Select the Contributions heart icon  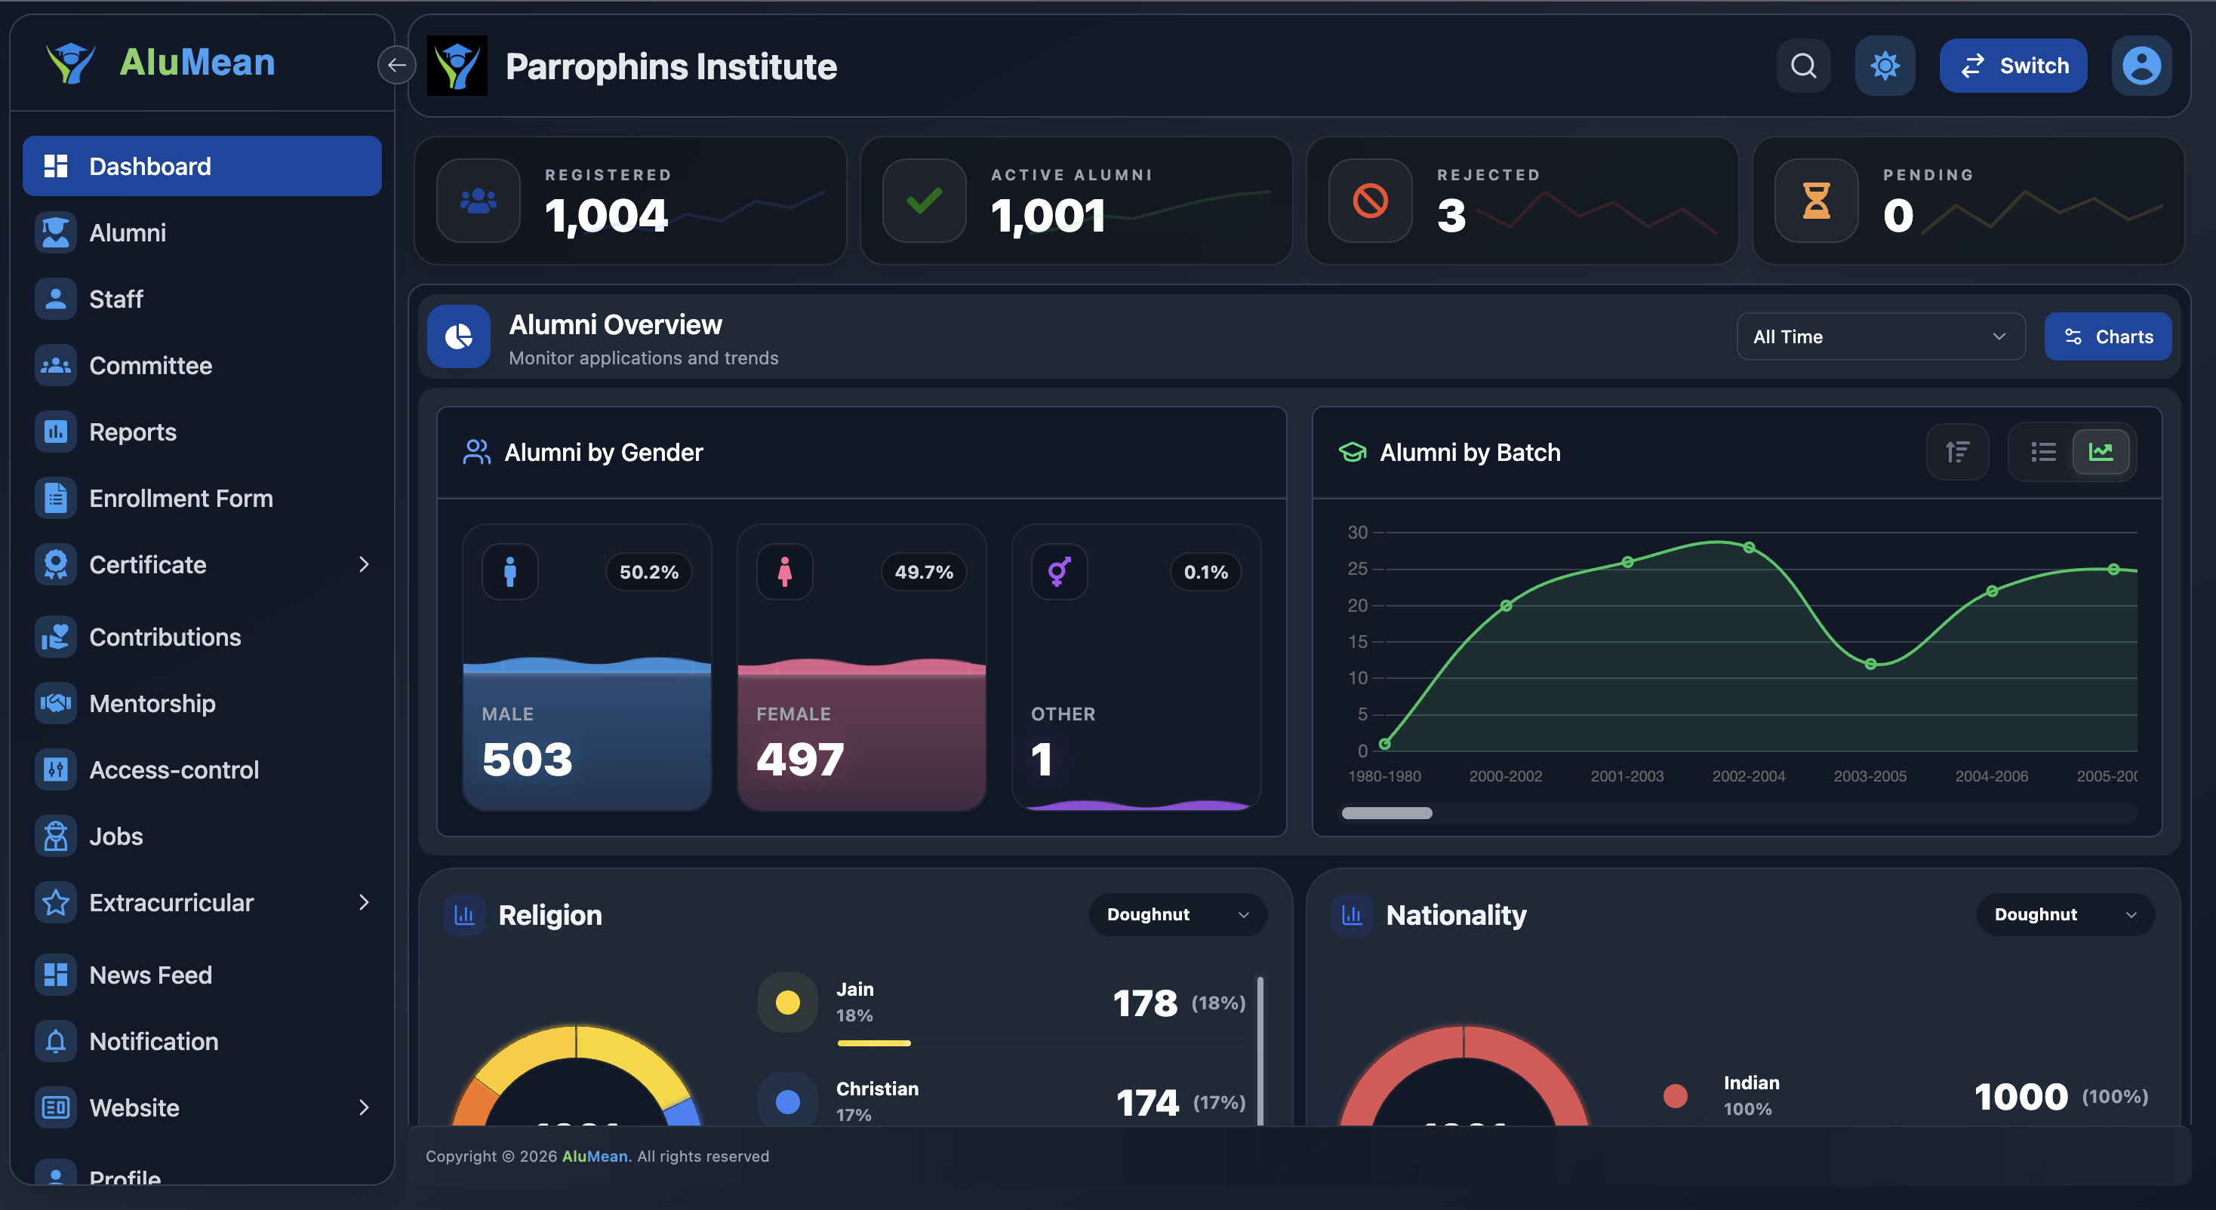(55, 637)
